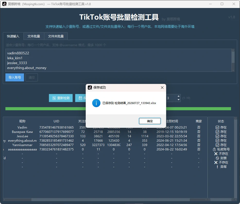Image resolution: width=240 pixels, height=204 pixels.
Task: Click the blue info icon in dialog
Action: click(96, 103)
